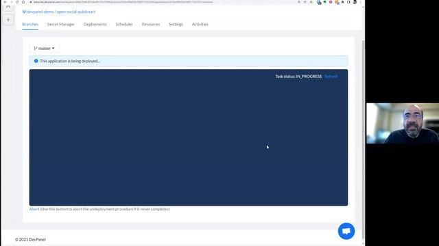Image resolution: width=439 pixels, height=246 pixels.
Task: Click the Abort link below the console
Action: tap(34, 209)
